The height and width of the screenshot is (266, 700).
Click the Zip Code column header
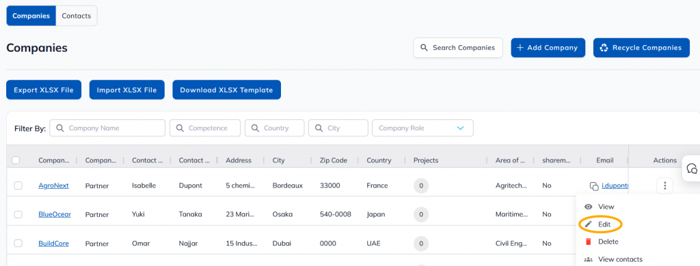[334, 160]
